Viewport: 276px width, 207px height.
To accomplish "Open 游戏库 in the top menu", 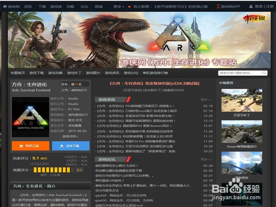I will [x=56, y=7].
